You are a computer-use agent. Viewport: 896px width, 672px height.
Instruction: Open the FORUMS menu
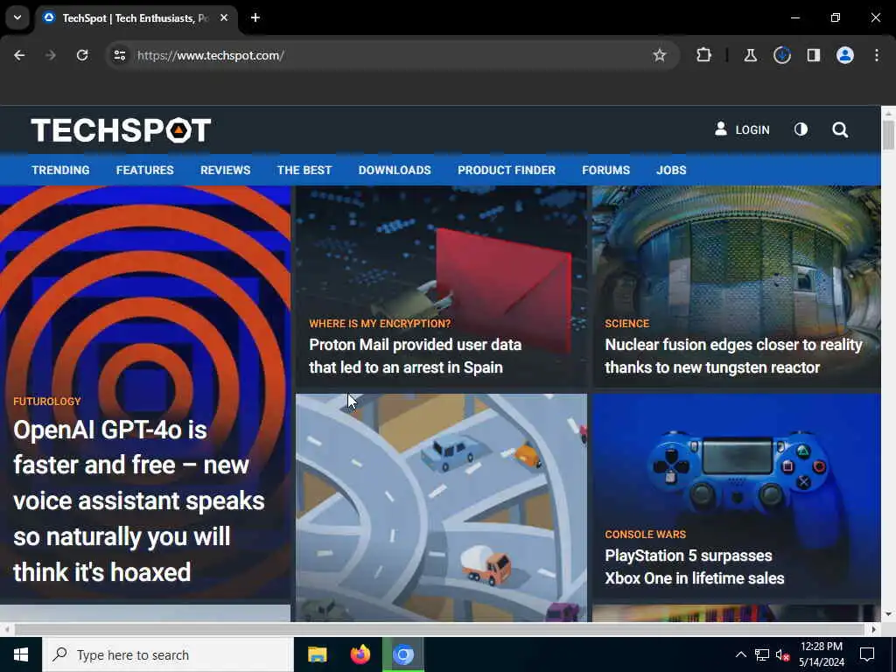[605, 171]
